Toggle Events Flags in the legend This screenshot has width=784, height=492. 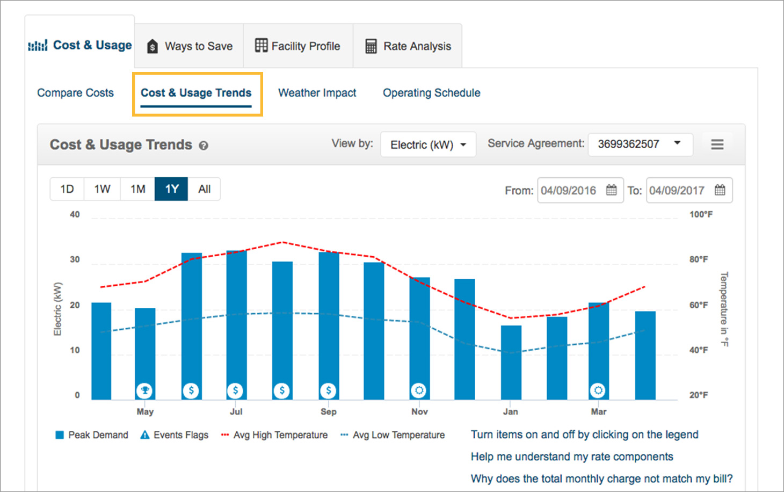pyautogui.click(x=174, y=435)
